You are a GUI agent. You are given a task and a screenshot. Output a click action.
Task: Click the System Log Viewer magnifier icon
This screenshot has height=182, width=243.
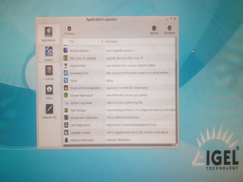coord(66,103)
